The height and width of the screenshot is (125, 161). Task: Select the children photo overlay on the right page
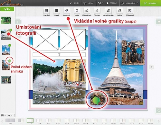tap(133, 53)
